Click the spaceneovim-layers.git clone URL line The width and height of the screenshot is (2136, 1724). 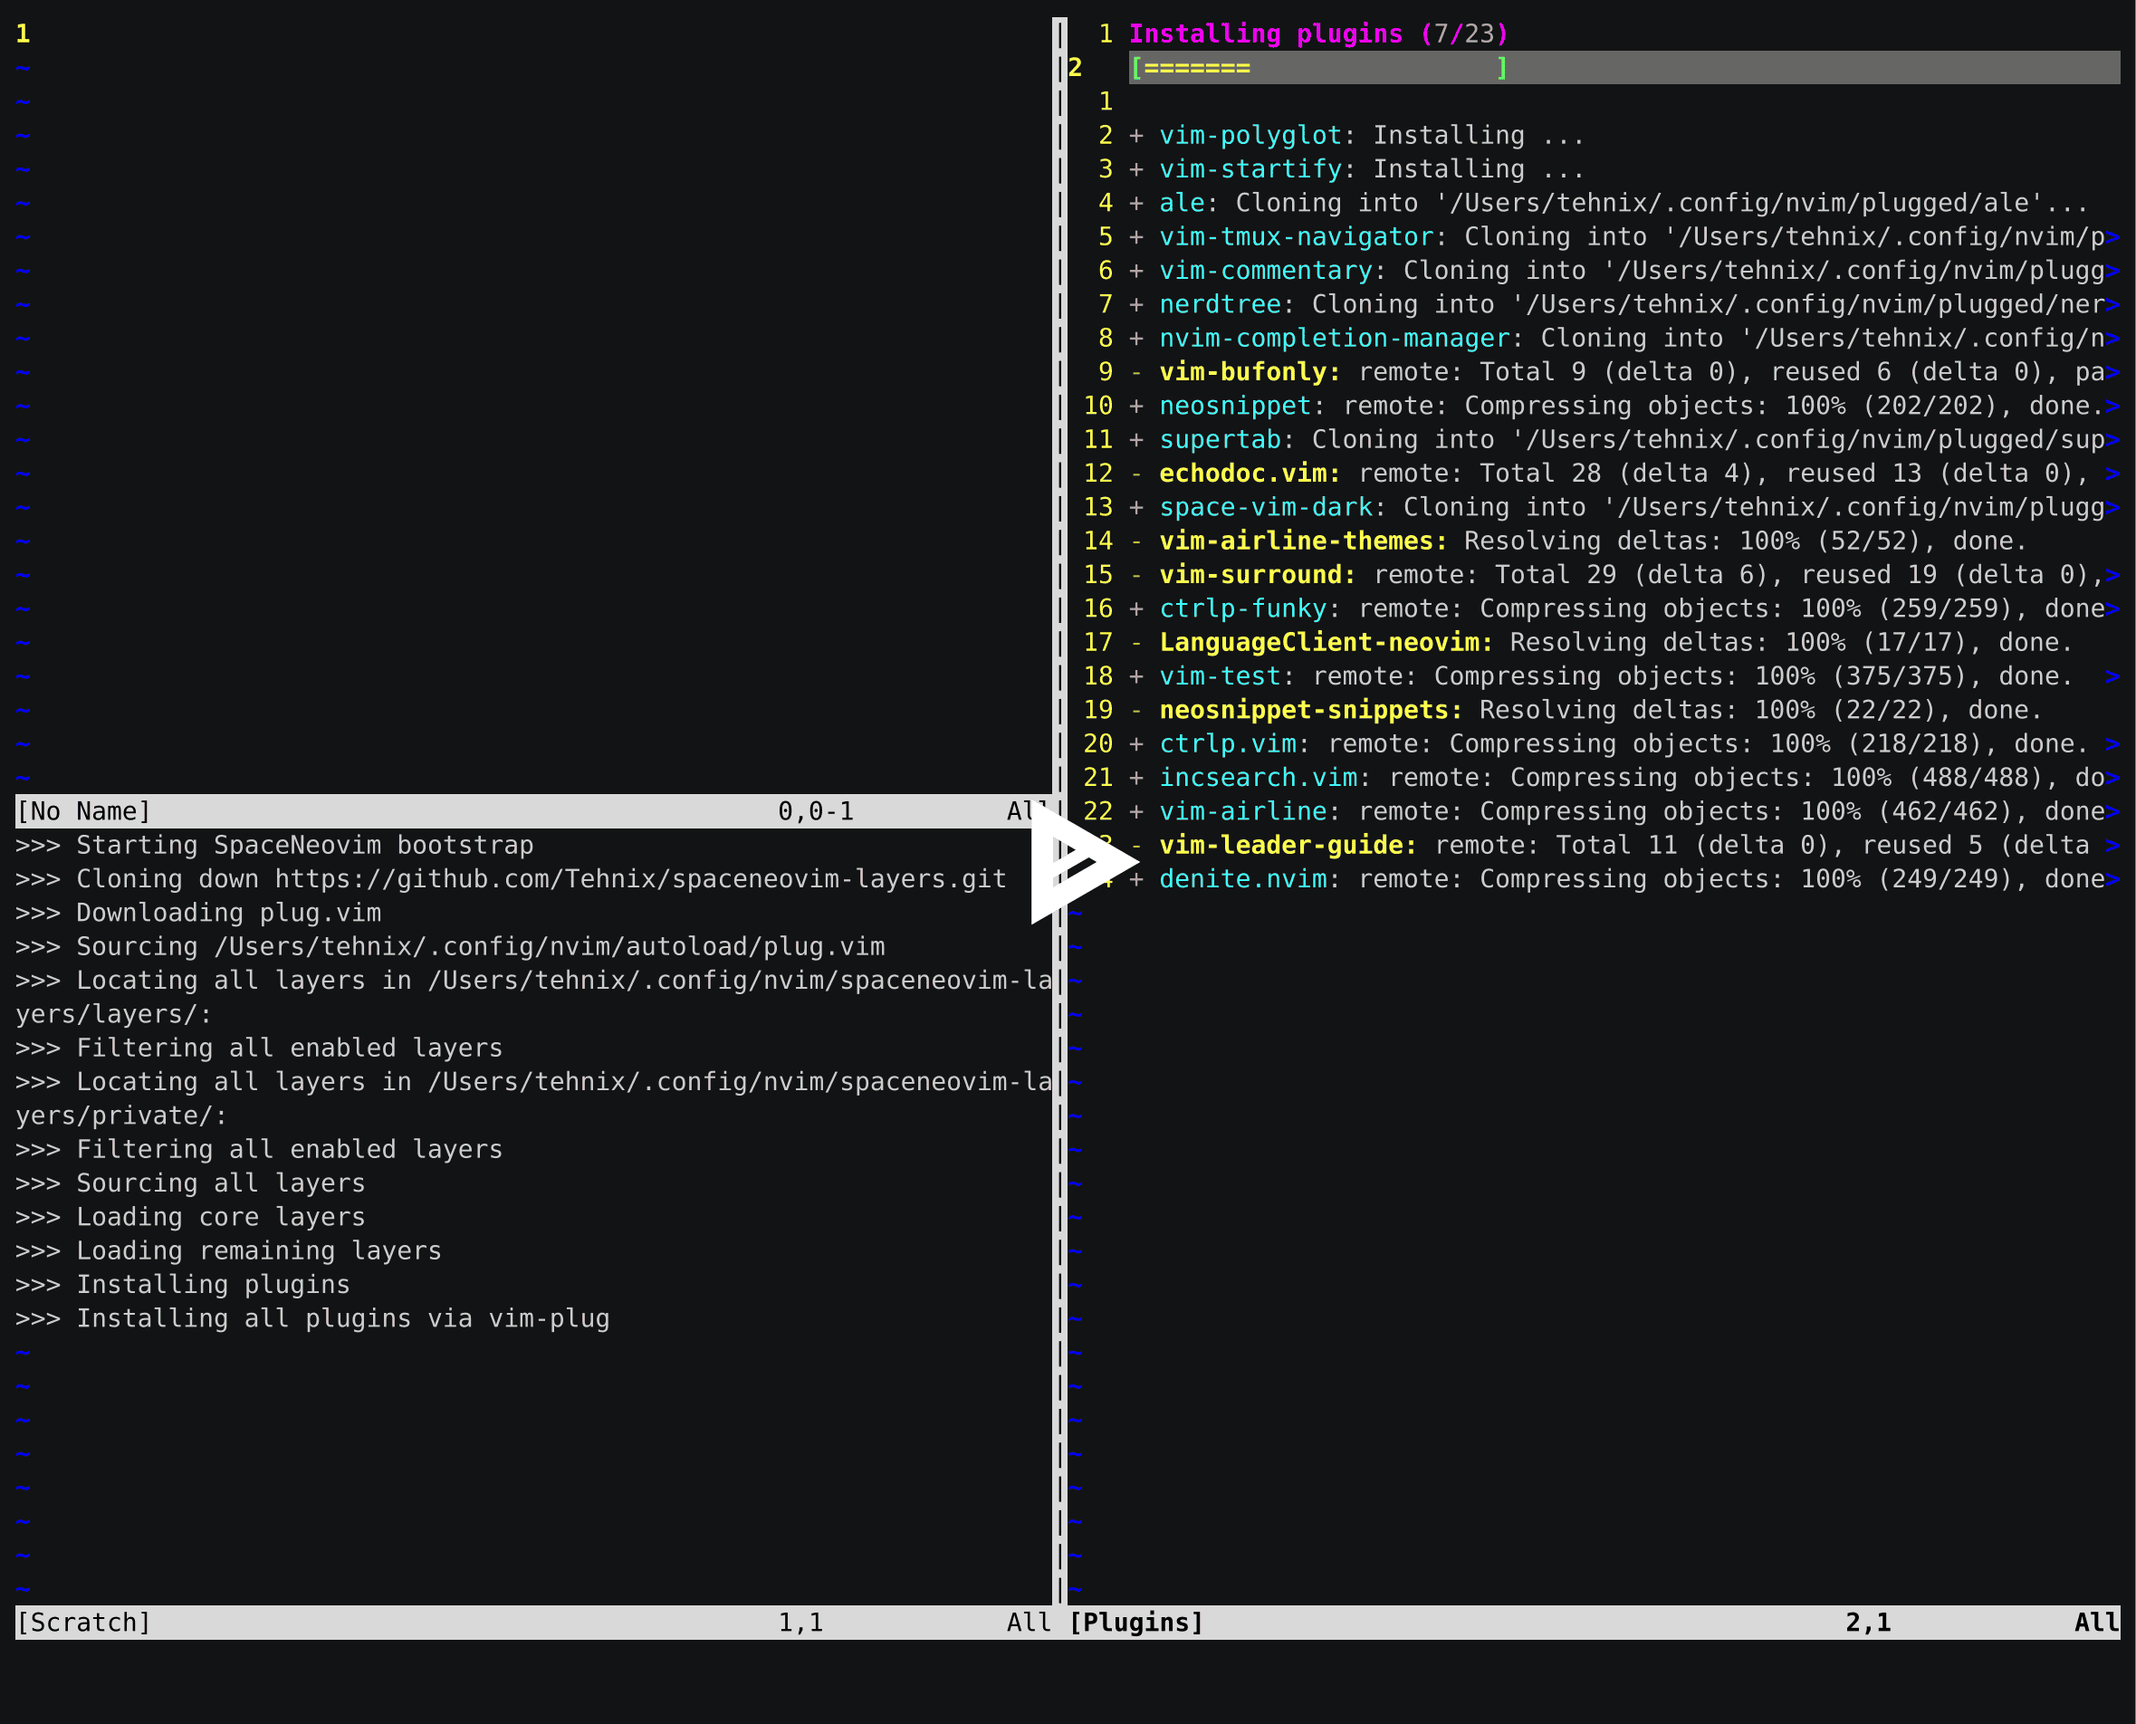pyautogui.click(x=511, y=879)
